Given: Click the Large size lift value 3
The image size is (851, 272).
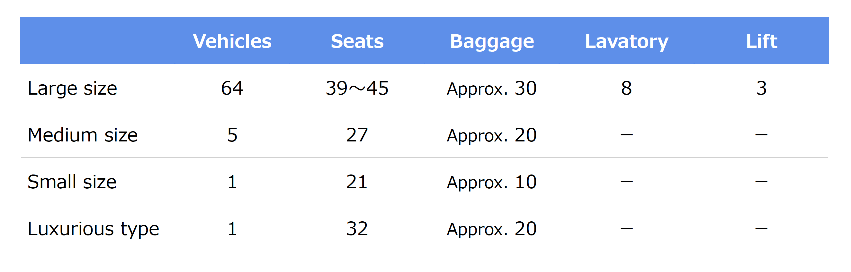Looking at the screenshot, I should [761, 88].
